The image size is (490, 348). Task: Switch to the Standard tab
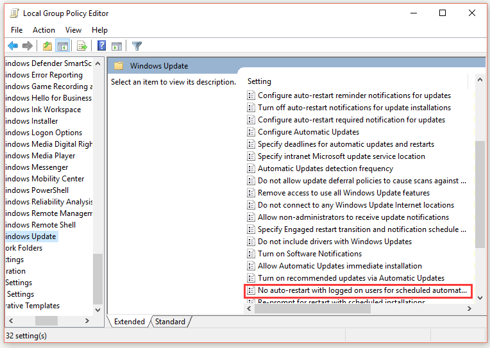click(171, 322)
